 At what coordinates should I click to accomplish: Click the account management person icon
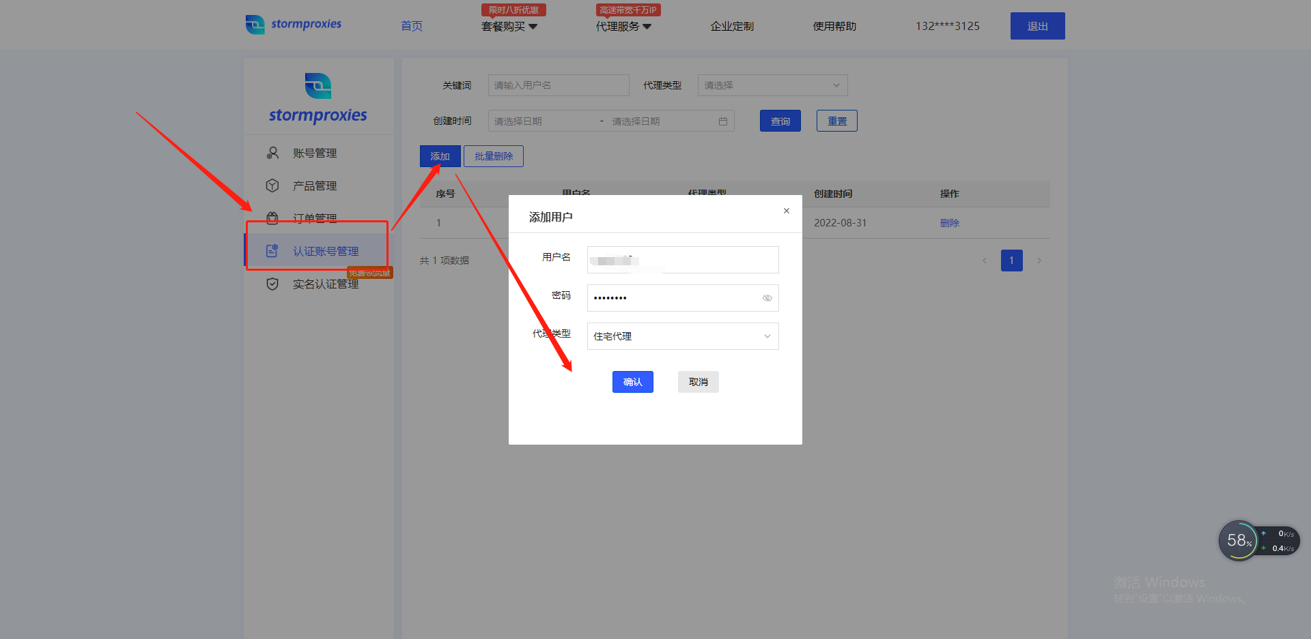click(272, 153)
